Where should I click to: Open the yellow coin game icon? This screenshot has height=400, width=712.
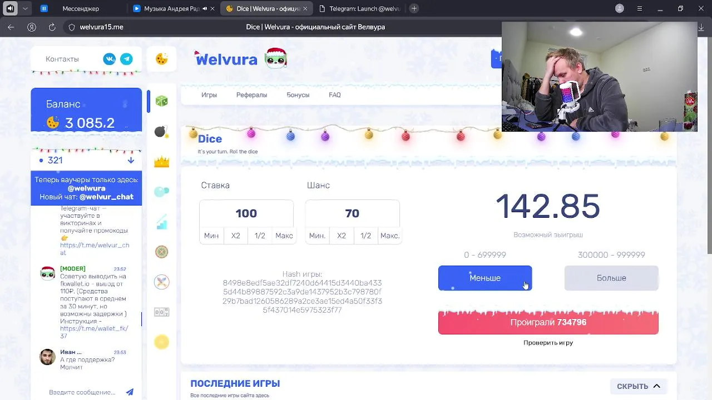click(161, 342)
